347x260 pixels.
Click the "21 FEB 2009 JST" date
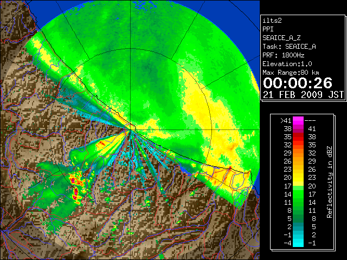pyautogui.click(x=303, y=95)
